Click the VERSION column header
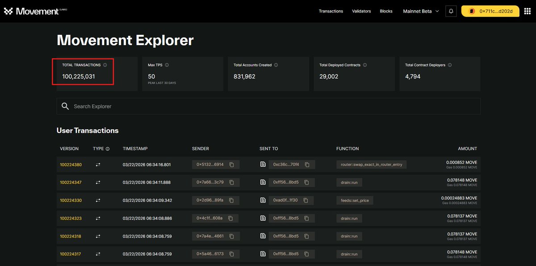 [x=69, y=149]
